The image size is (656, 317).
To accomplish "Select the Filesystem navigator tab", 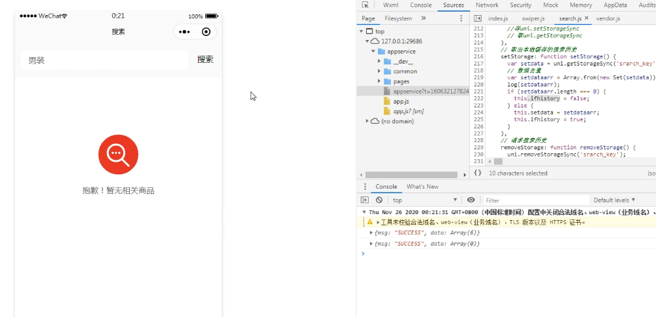I will pos(398,18).
